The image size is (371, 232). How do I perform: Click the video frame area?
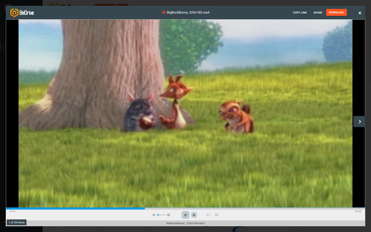click(185, 113)
